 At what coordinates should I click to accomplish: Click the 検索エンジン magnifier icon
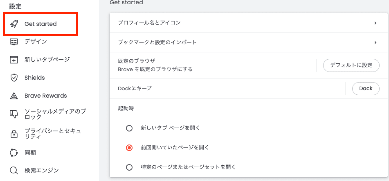coord(14,170)
